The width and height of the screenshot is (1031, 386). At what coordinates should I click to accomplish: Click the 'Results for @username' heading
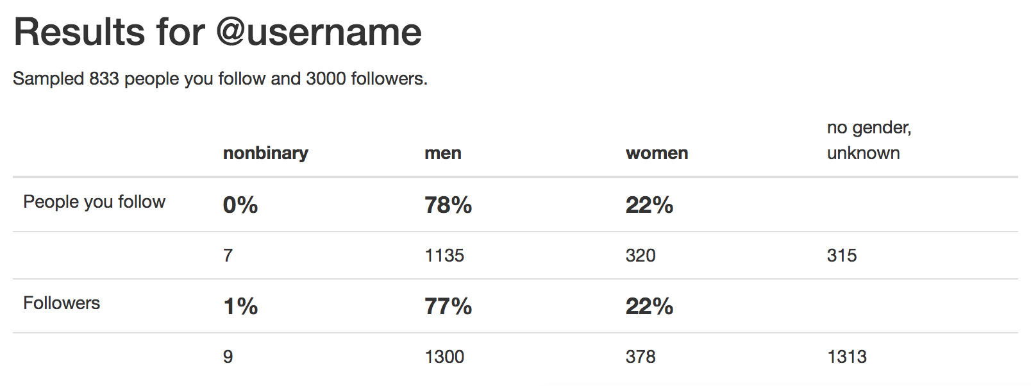pyautogui.click(x=218, y=32)
